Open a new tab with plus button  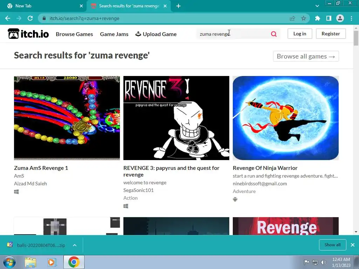click(x=178, y=6)
